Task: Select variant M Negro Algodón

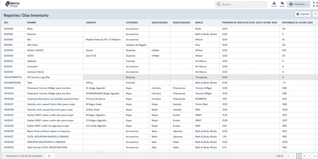Action: 96,115
